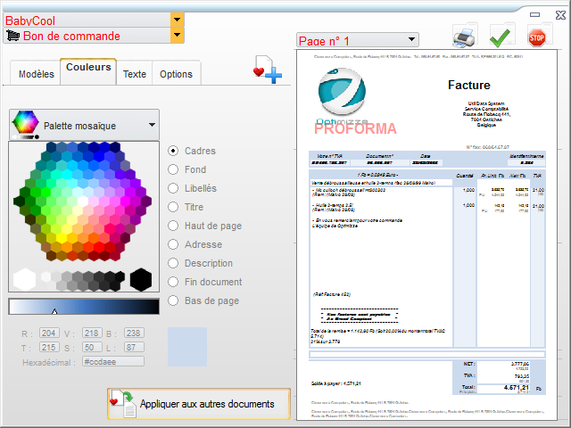Switch to the Options tab
Screen dimensions: 571x428
coord(176,74)
